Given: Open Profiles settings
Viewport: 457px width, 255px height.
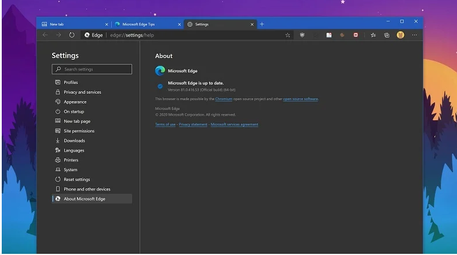Looking at the screenshot, I should coord(92,82).
